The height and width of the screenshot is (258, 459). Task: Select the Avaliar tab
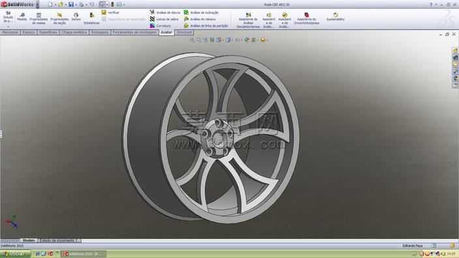(166, 33)
